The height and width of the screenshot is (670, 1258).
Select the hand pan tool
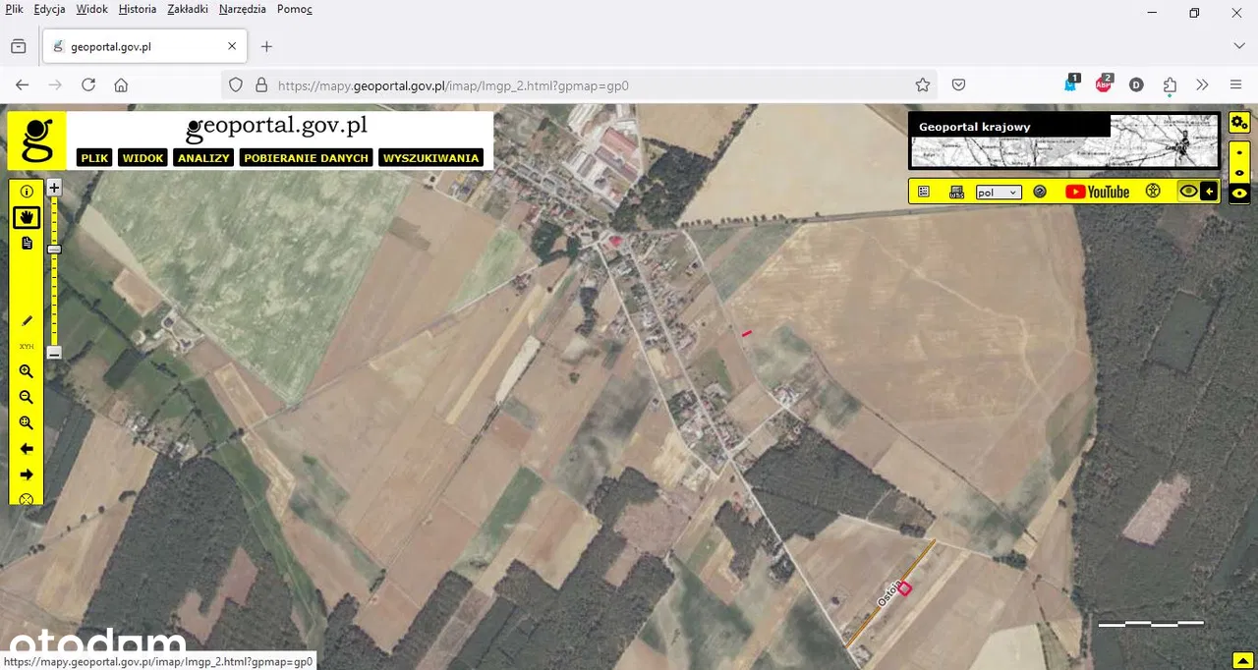[x=27, y=217]
